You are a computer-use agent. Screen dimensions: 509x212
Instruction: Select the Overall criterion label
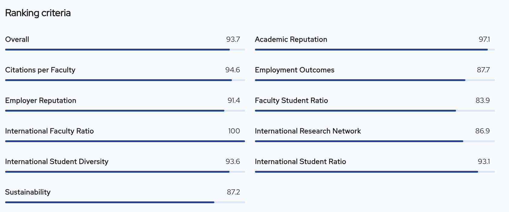coord(17,39)
